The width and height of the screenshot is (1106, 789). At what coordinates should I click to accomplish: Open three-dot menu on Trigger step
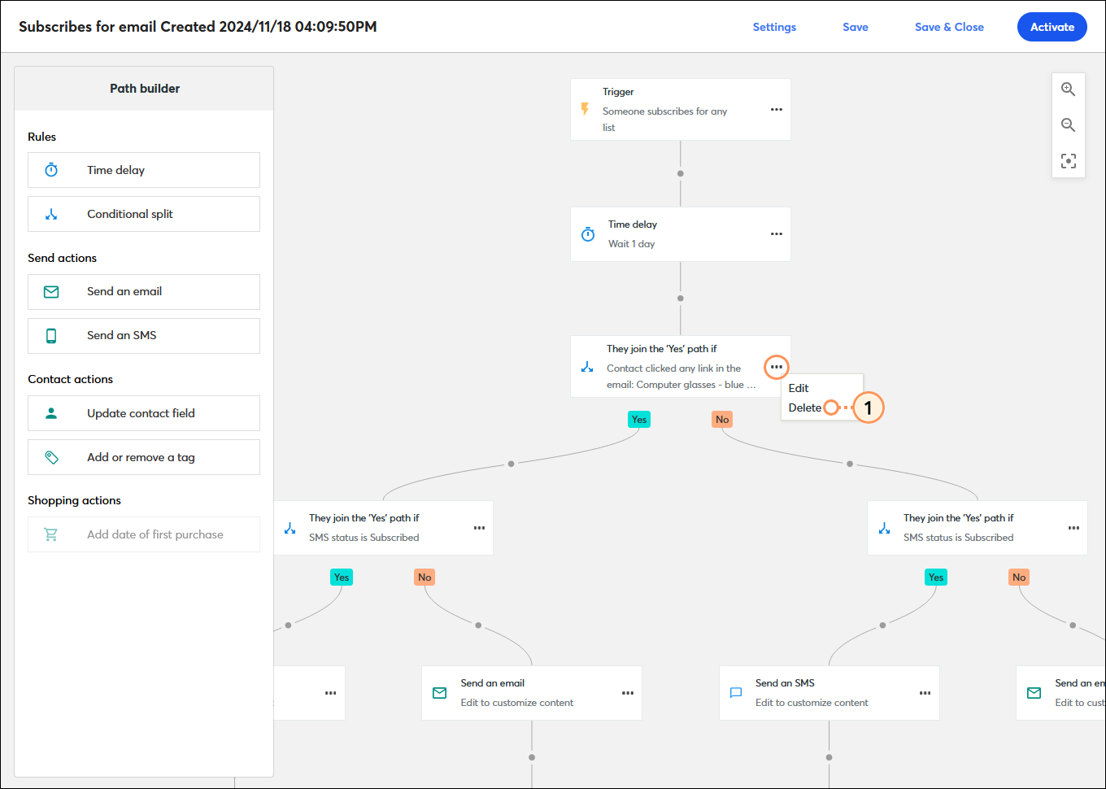[x=777, y=110]
